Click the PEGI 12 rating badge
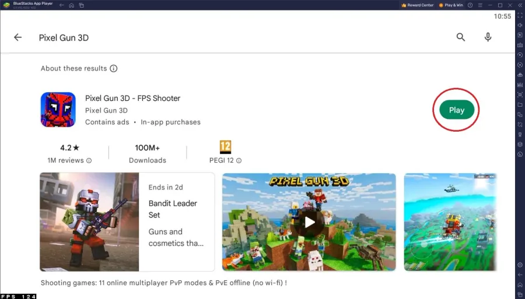 225,147
